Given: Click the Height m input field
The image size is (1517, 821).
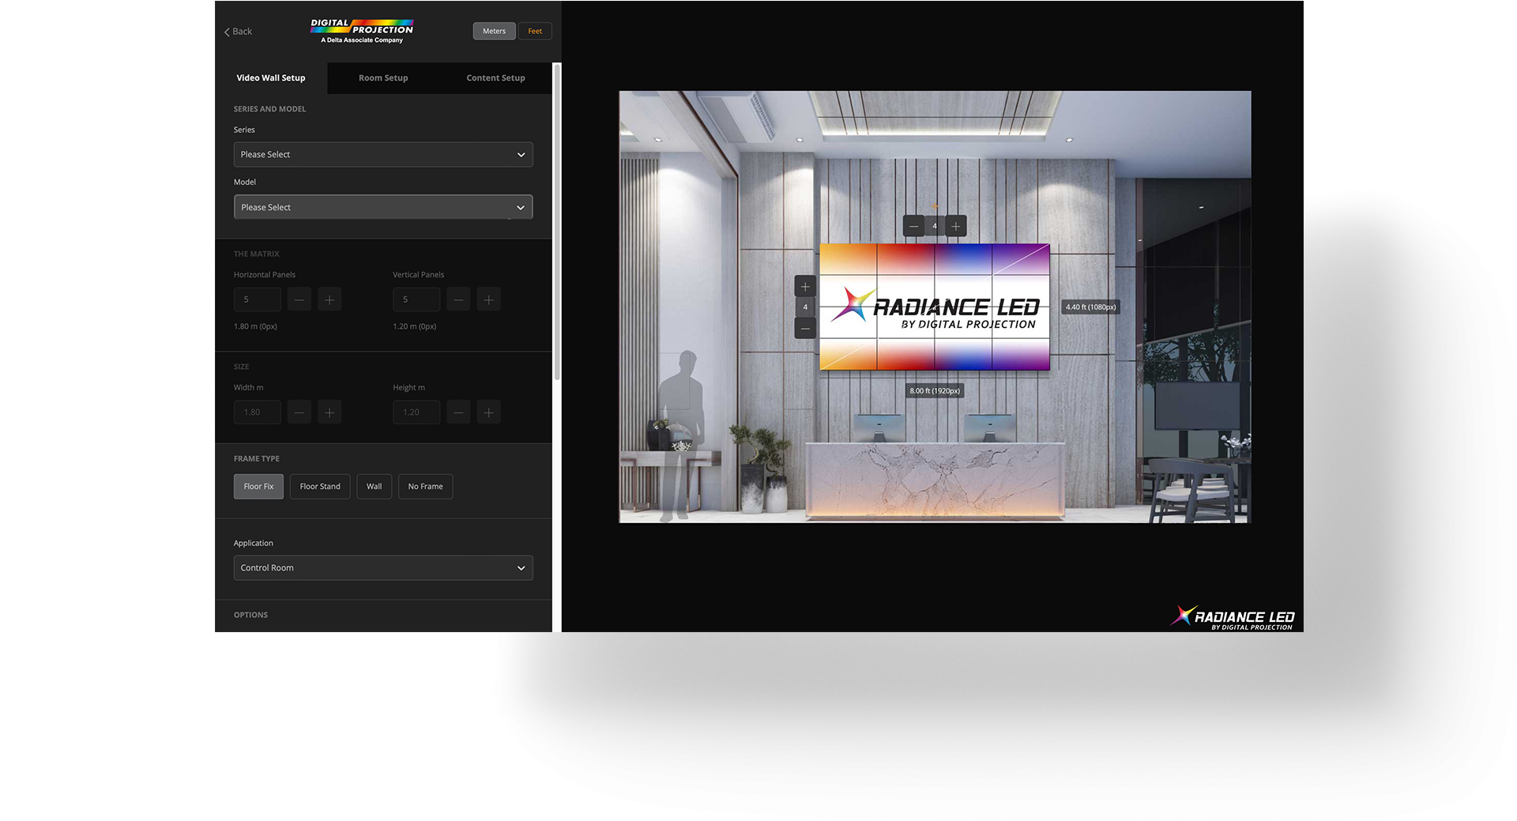Looking at the screenshot, I should coord(416,412).
